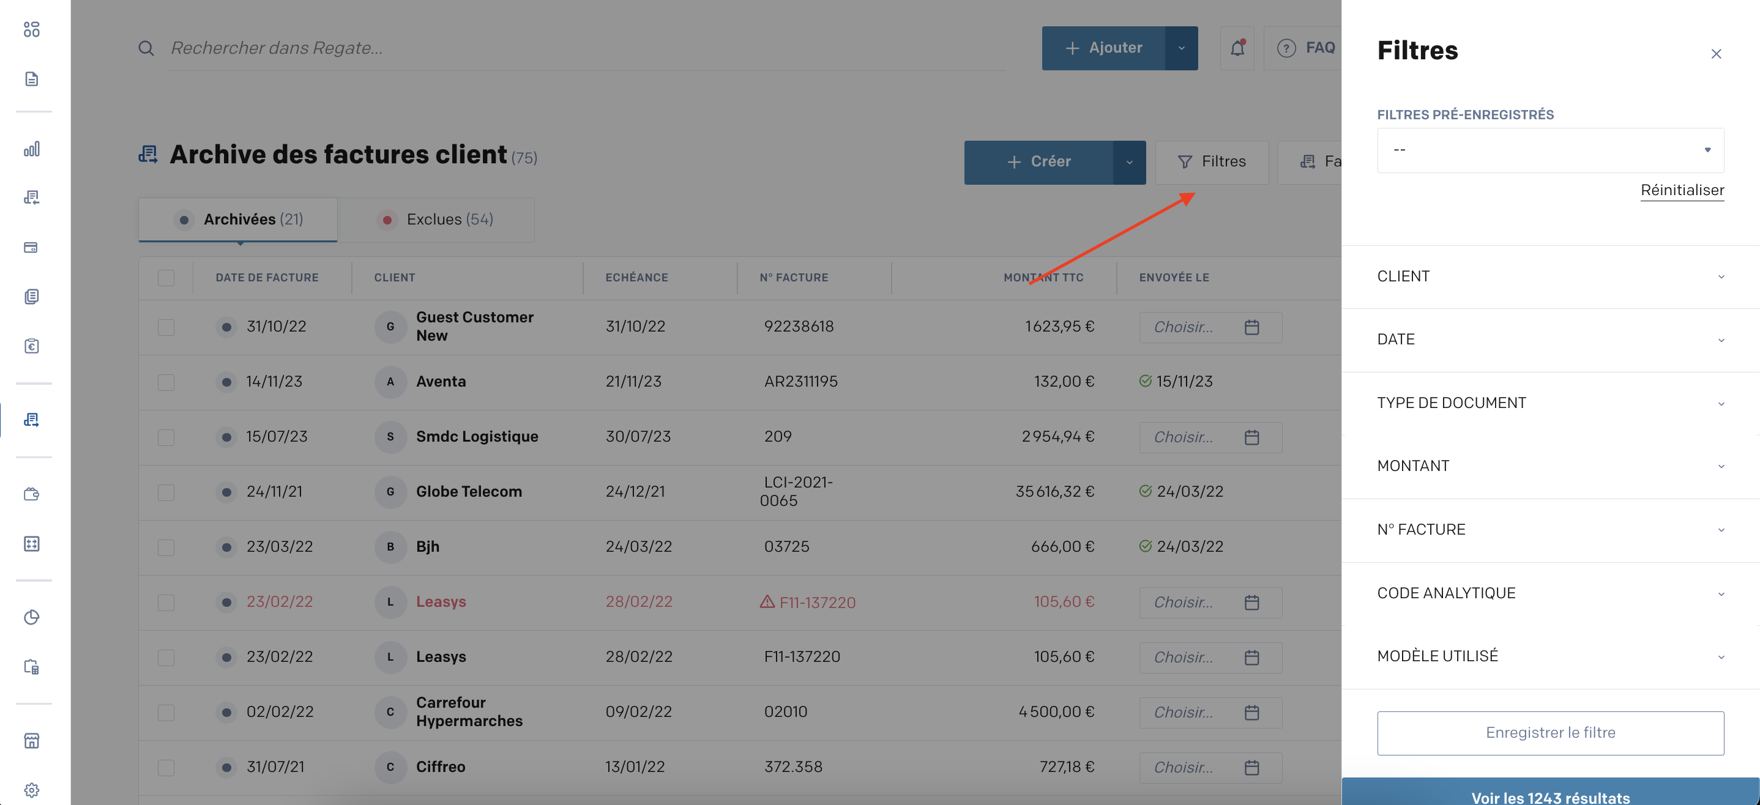Viewport: 1760px width, 805px height.
Task: Open the Filtres pré-enregistrés dropdown
Action: point(1549,150)
